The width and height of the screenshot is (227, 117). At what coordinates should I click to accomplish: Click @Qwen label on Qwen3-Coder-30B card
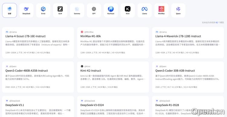(x=163, y=66)
